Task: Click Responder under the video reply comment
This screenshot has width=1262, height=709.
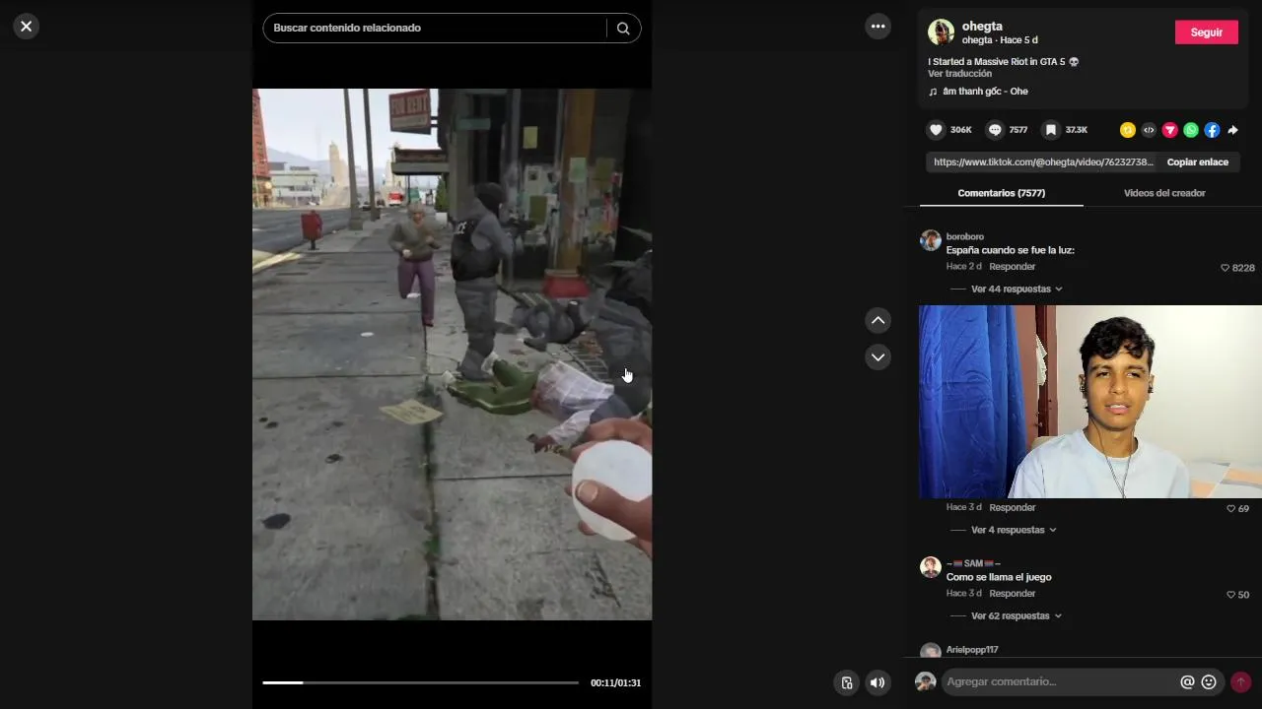Action: pyautogui.click(x=1013, y=508)
